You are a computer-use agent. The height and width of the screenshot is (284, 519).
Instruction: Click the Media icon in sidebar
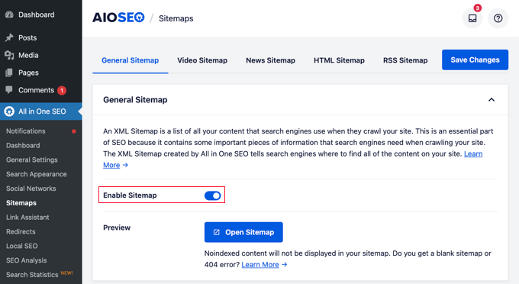pos(9,55)
